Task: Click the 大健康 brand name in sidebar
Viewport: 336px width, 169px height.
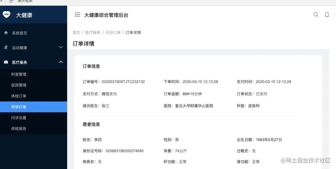Action: 24,15
